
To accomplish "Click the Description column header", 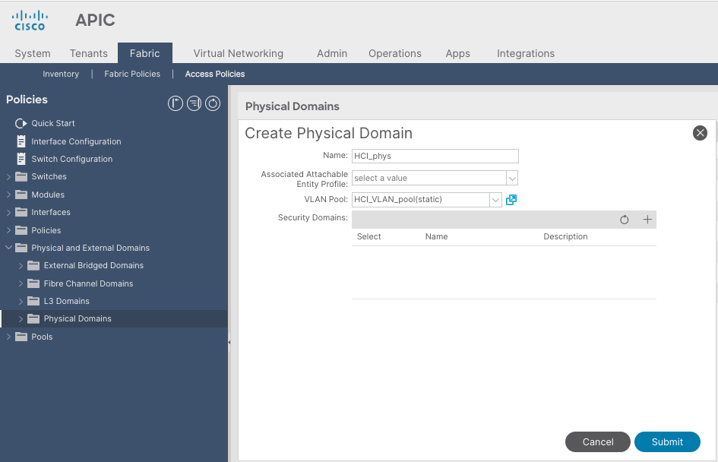I will pos(565,237).
